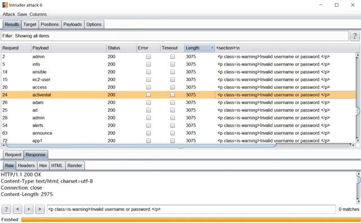Select the app1 payload row
The height and width of the screenshot is (223, 361).
coord(178,140)
